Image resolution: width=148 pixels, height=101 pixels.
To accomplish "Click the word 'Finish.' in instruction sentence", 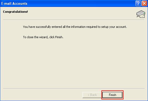I will pyautogui.click(x=59, y=37).
